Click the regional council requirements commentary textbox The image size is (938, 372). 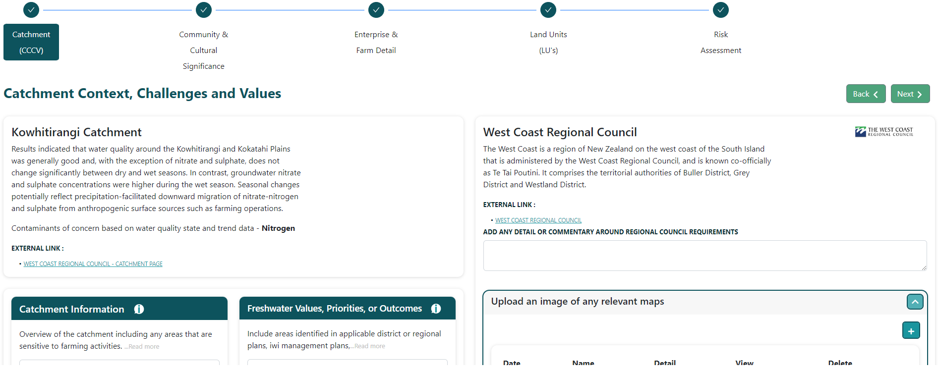coord(704,256)
